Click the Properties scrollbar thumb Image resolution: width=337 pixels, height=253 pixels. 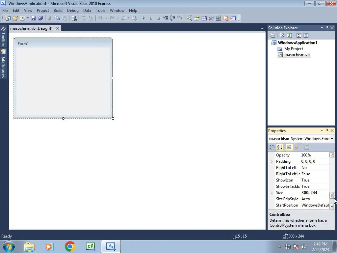tap(332, 195)
